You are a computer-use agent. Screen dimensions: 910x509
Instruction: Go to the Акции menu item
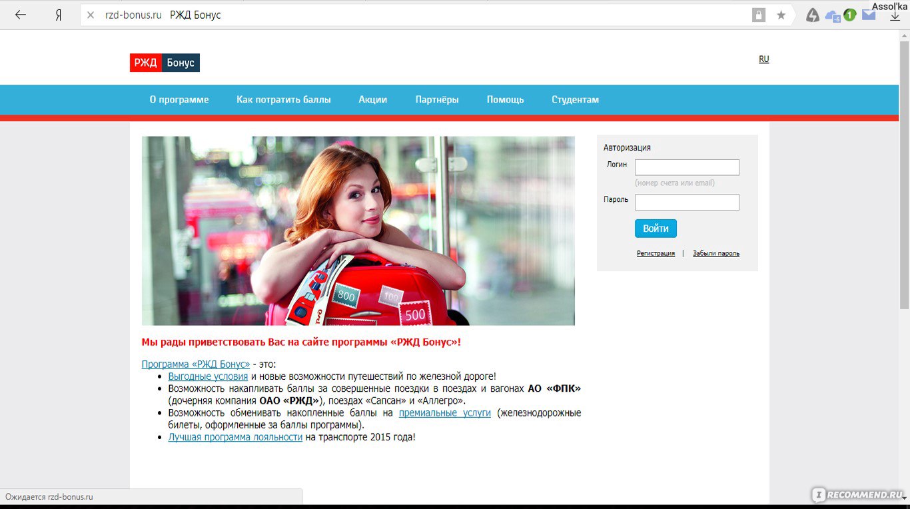(x=373, y=99)
